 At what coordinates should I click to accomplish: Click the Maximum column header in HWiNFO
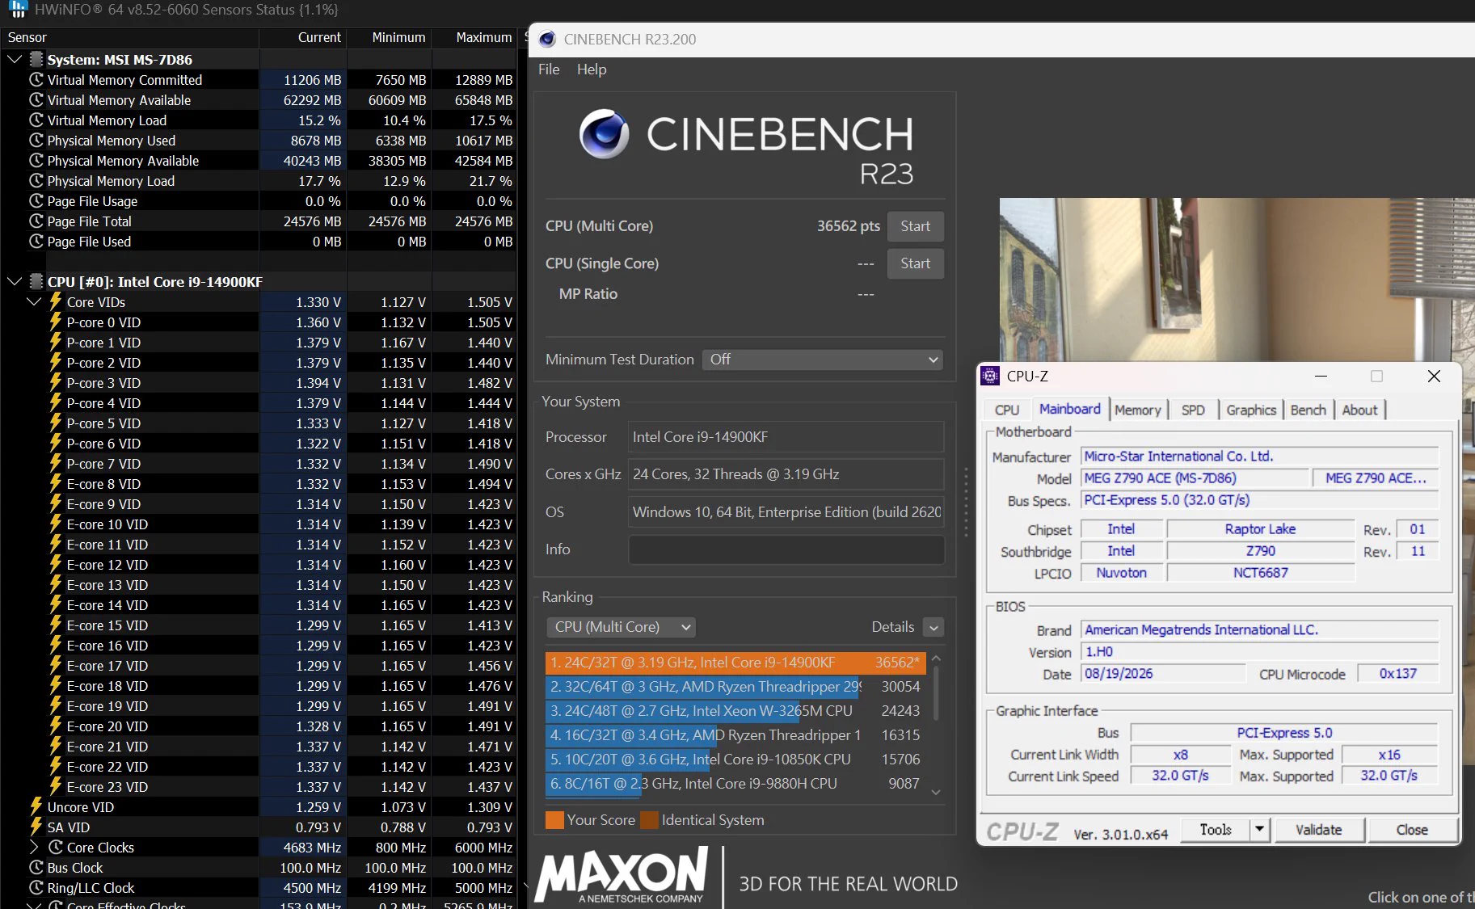point(475,37)
